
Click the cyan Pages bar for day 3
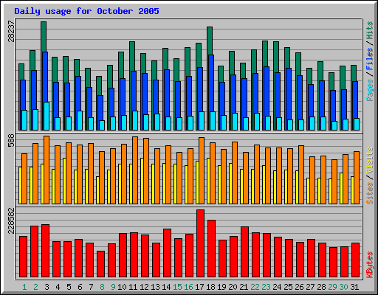(47, 116)
